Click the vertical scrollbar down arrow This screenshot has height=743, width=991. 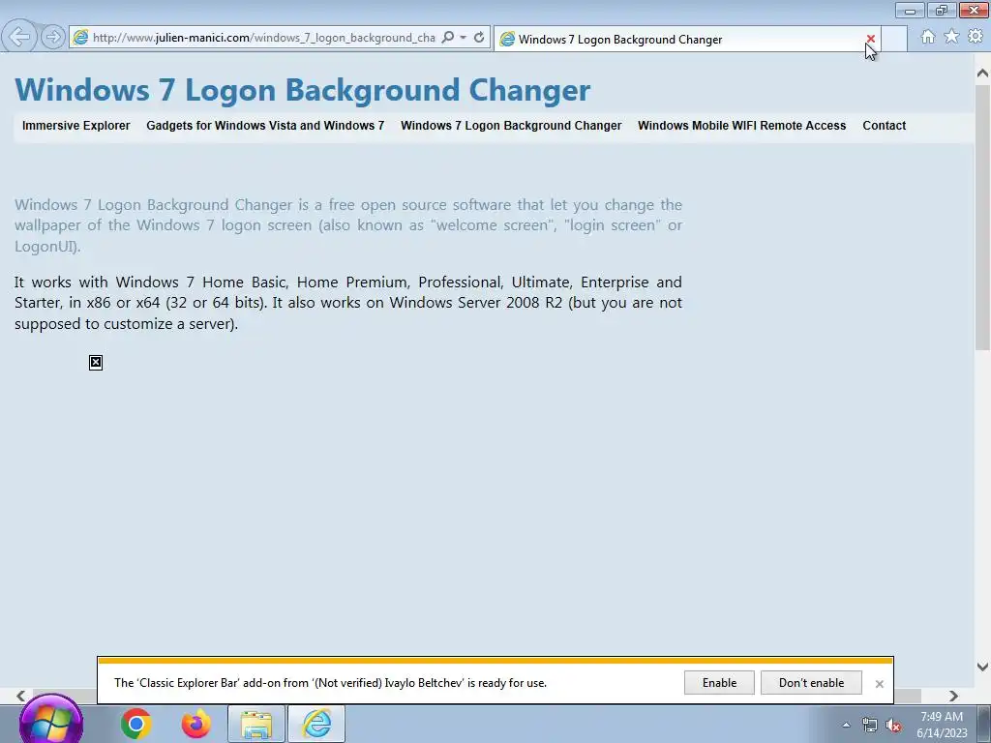[982, 667]
